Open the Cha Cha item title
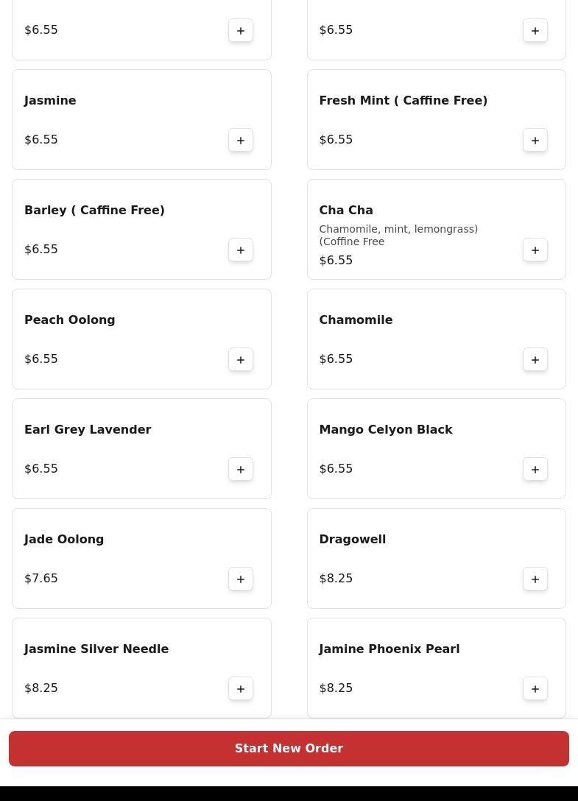Viewport: 578px width, 801px height. [346, 211]
